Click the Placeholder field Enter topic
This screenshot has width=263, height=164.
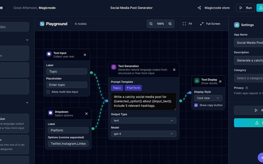(67, 85)
